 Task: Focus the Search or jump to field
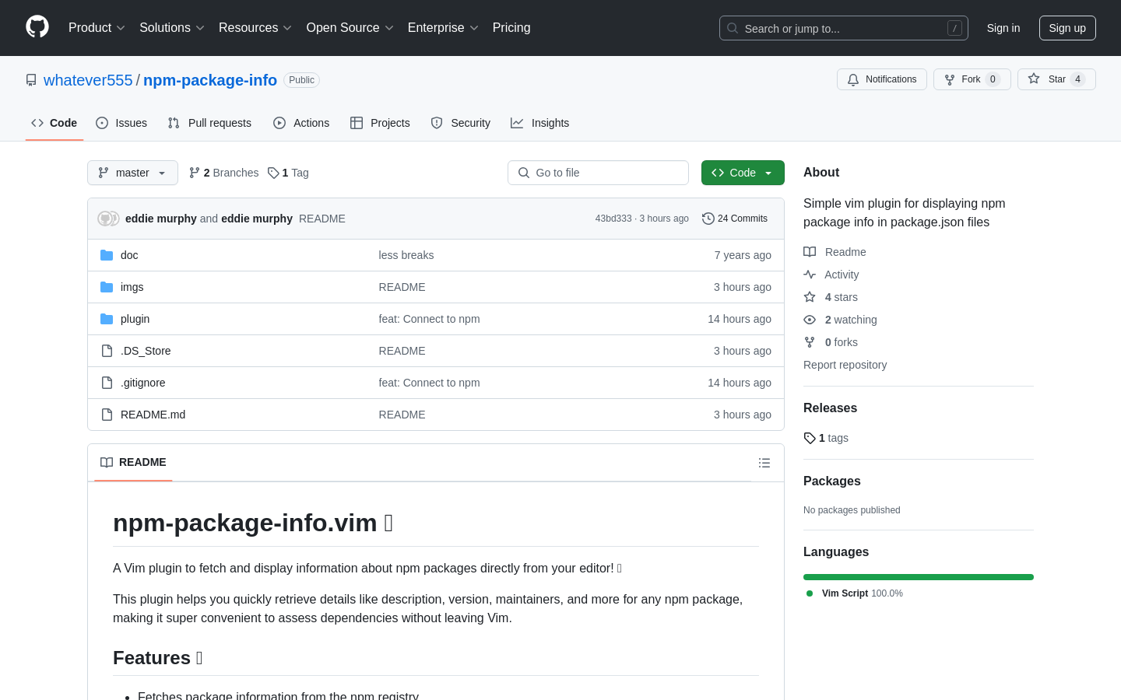click(x=844, y=28)
